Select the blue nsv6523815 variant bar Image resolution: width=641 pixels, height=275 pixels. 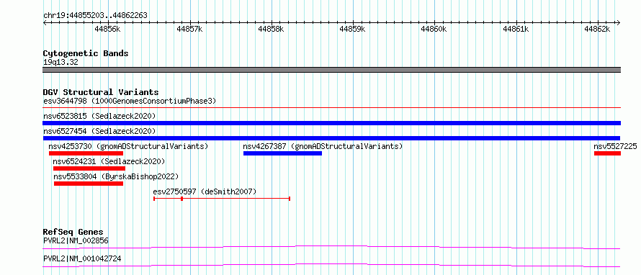click(331, 123)
